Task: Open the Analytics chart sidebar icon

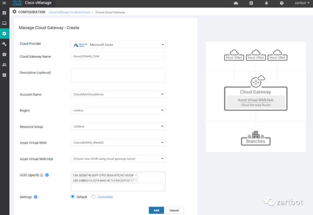Action: [x=4, y=75]
